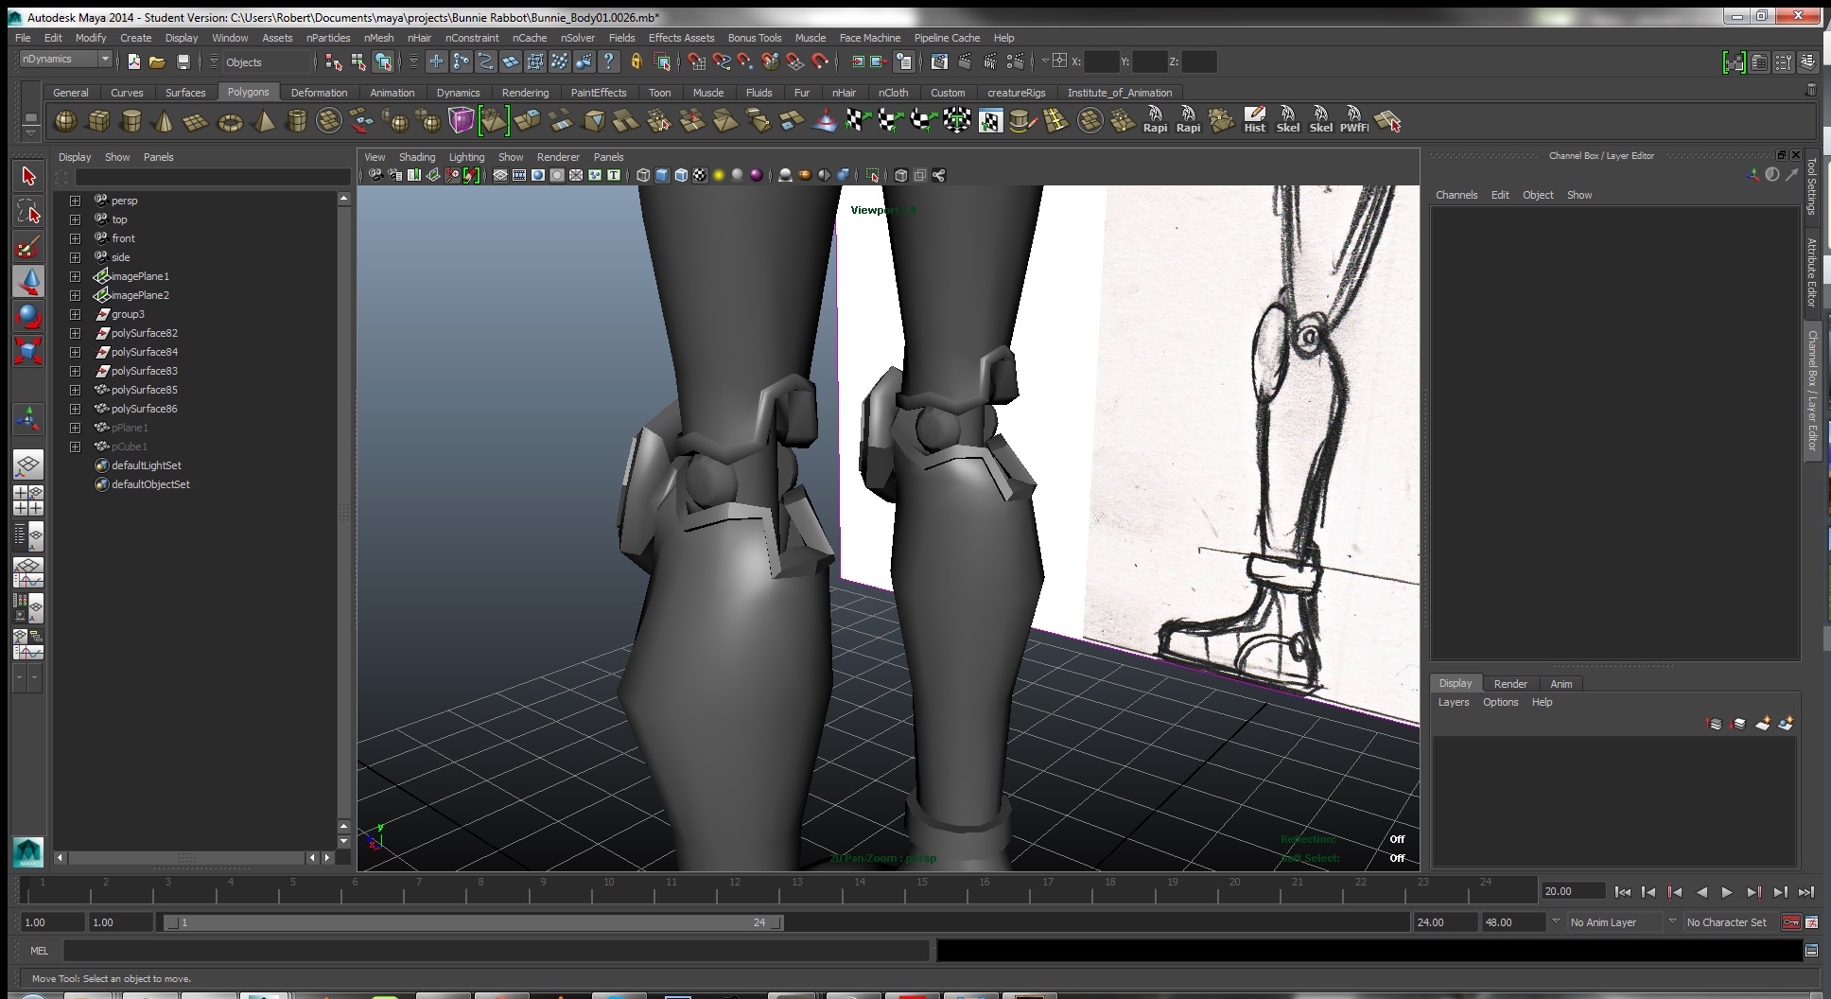1831x999 pixels.
Task: Toggle auto keyframe button
Action: click(1790, 922)
